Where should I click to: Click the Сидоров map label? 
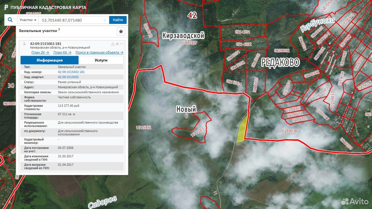(x=103, y=202)
